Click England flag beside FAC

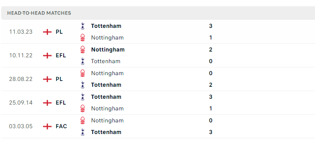47,126
